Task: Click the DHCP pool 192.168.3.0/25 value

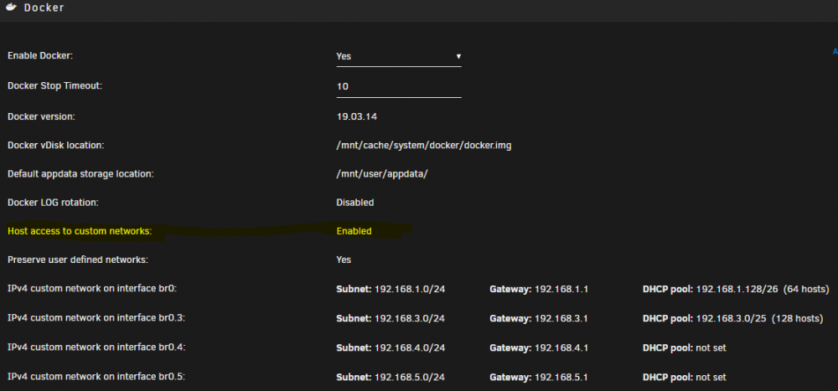Action: pos(731,319)
